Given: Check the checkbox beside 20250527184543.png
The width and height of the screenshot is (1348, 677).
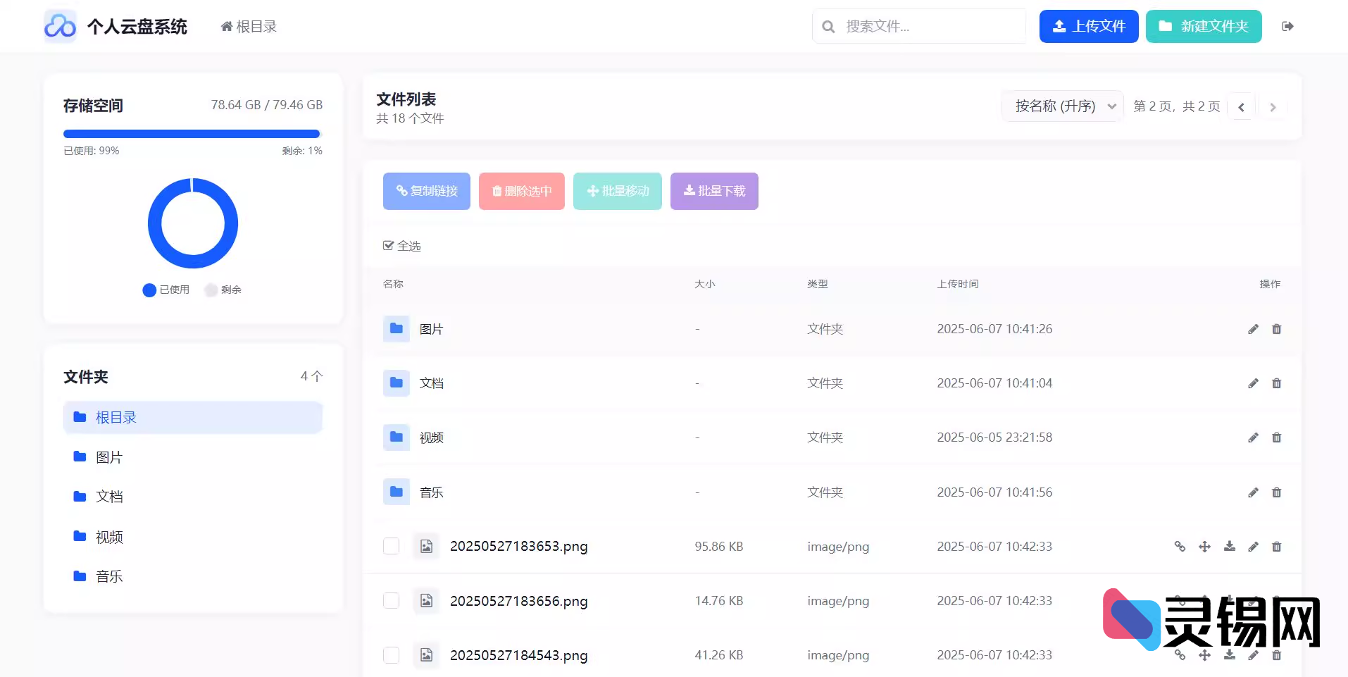Looking at the screenshot, I should tap(391, 655).
